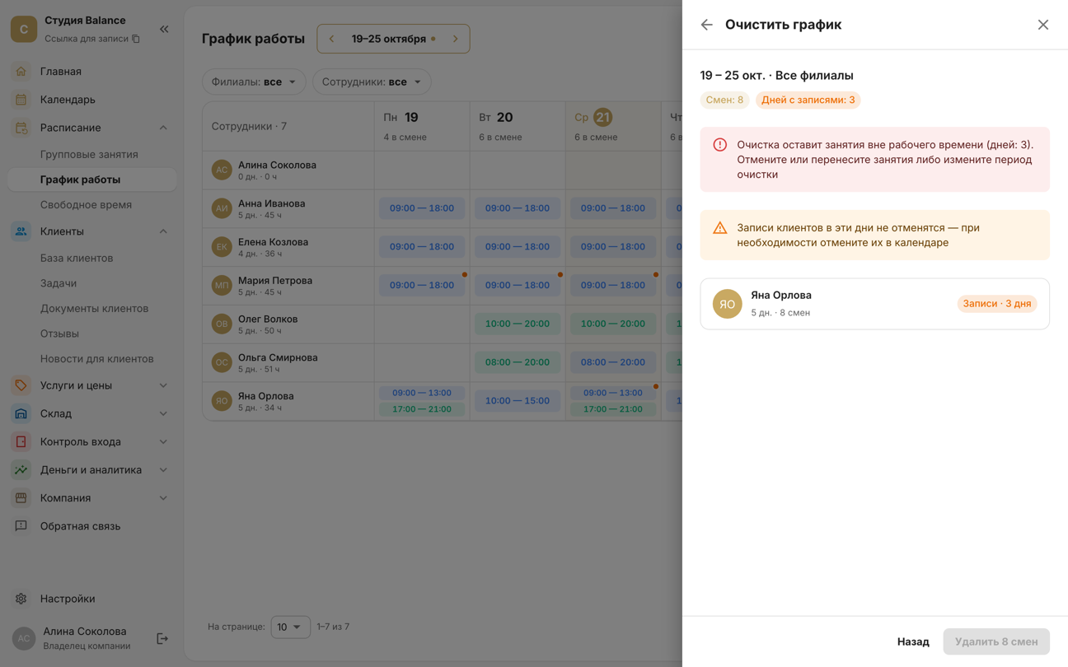Copy the booking link icon near Ссылка для записи
Viewport: 1068px width, 667px height.
tap(136, 39)
